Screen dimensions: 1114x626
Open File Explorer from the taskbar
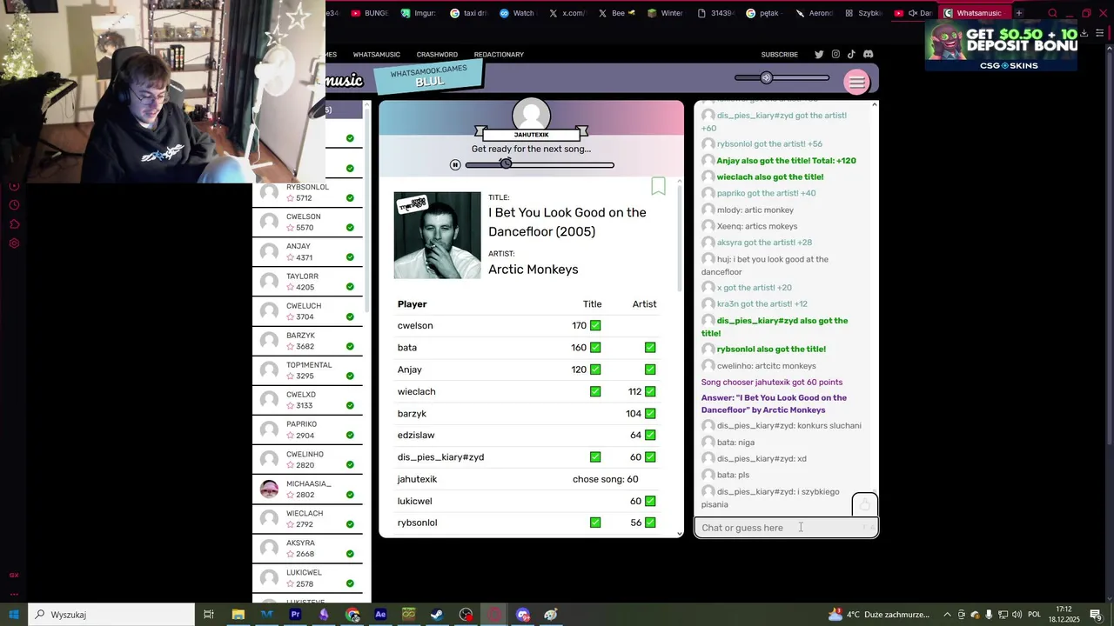click(238, 615)
